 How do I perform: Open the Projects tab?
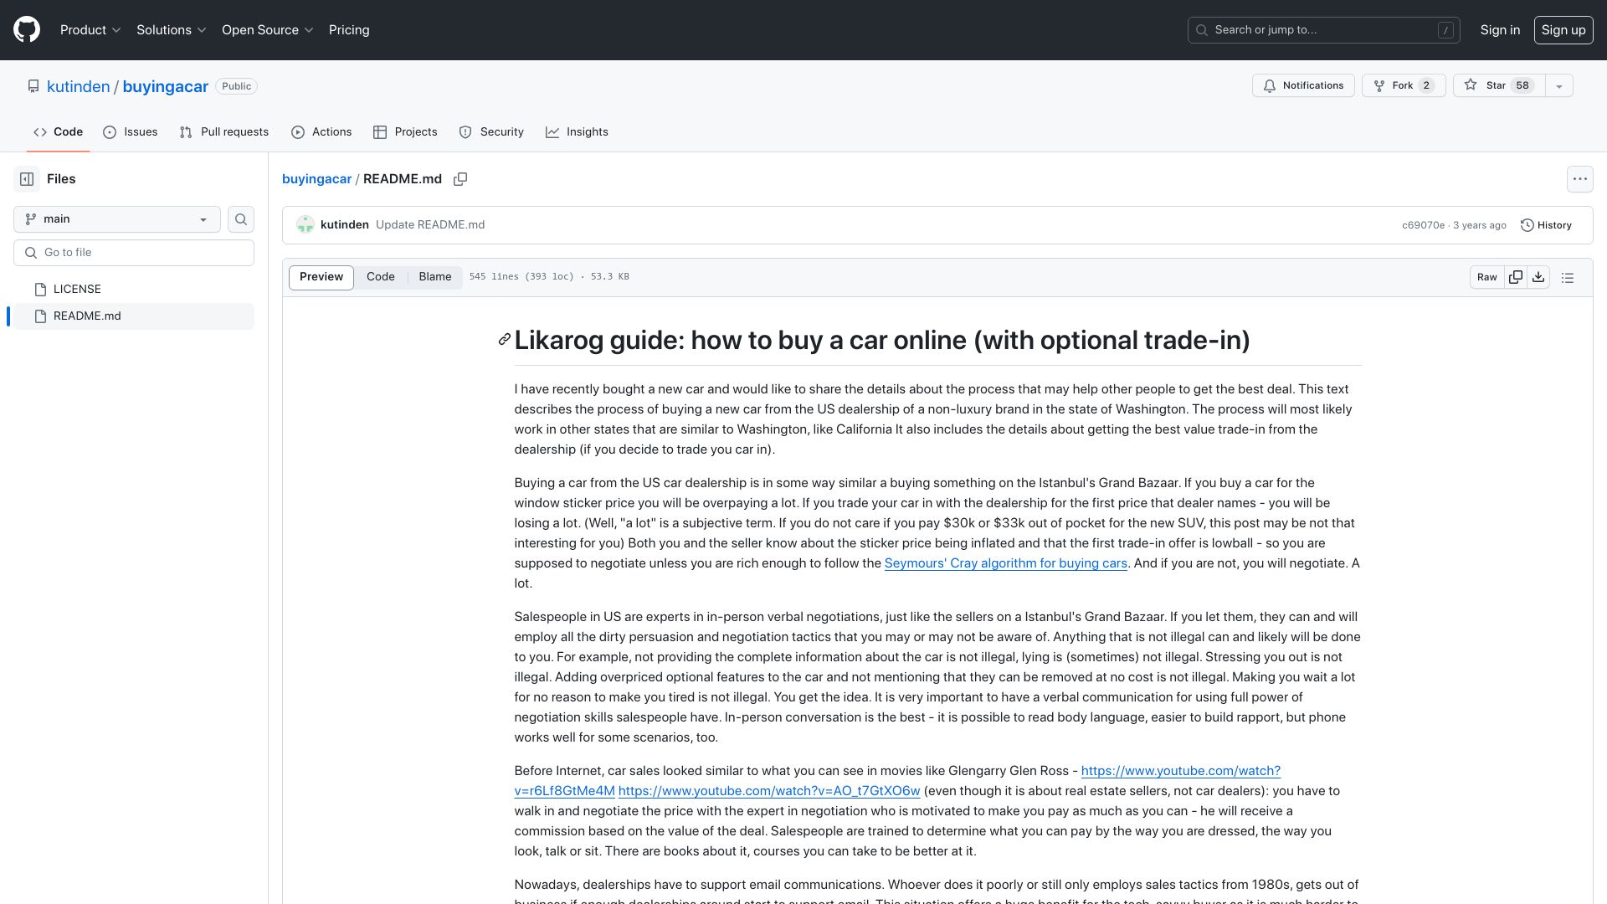click(x=405, y=132)
